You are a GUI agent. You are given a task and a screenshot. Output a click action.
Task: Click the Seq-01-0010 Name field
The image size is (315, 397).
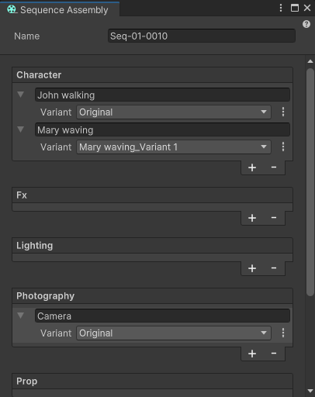pyautogui.click(x=202, y=36)
